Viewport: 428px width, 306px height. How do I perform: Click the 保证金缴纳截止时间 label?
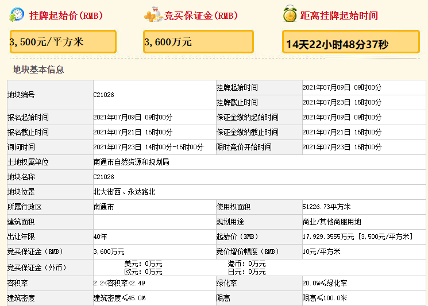(x=247, y=133)
